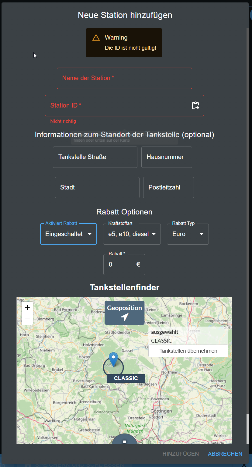This screenshot has height=467, width=252.
Task: Click the 'Tankstellenfinder' heading
Action: pyautogui.click(x=125, y=288)
